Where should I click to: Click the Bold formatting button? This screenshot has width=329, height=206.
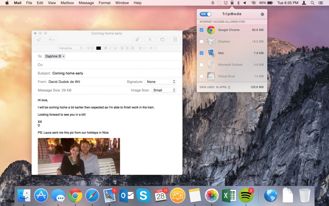106,48
